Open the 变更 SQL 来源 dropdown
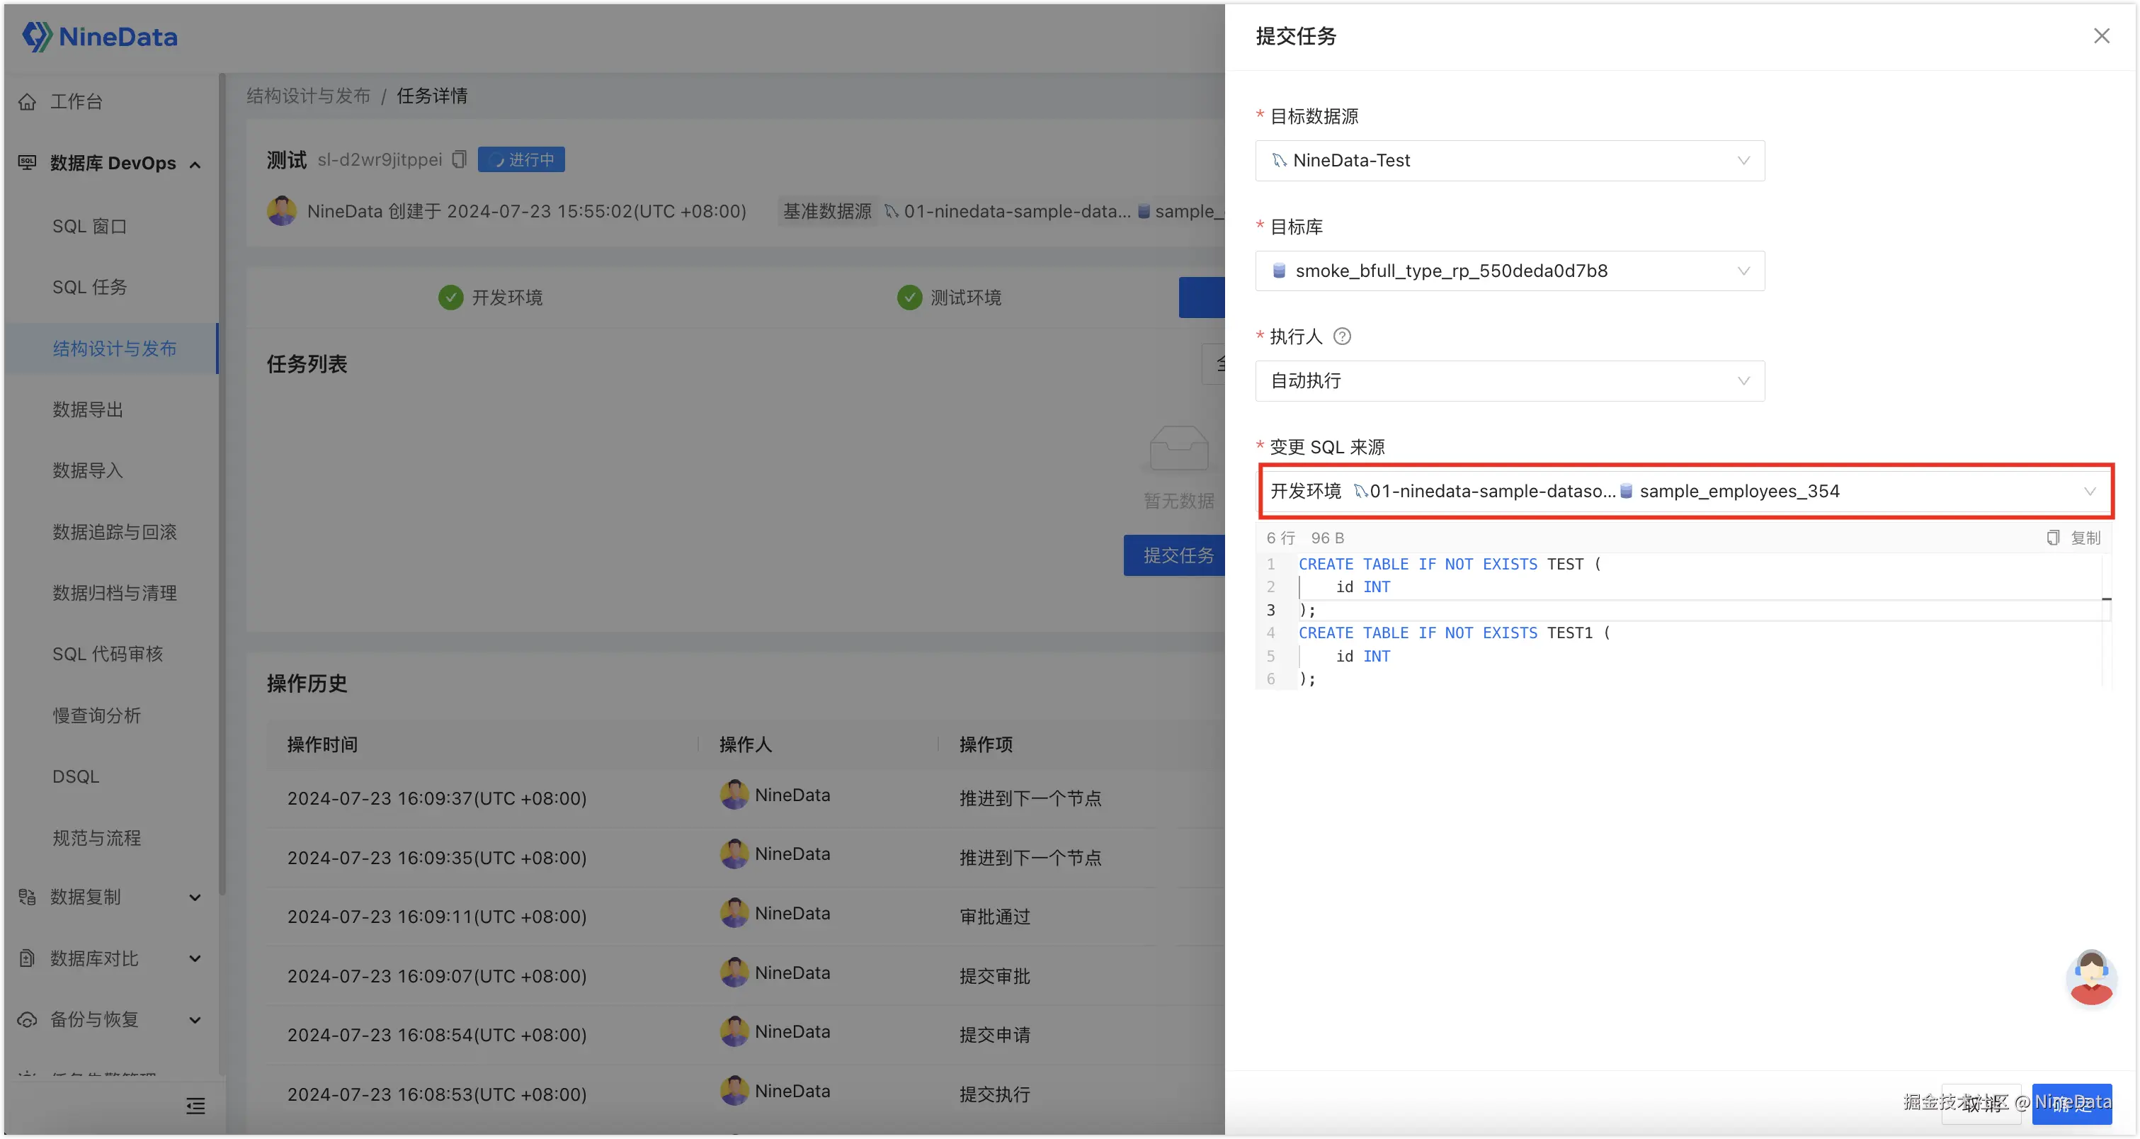This screenshot has height=1139, width=2140. pyautogui.click(x=1684, y=491)
